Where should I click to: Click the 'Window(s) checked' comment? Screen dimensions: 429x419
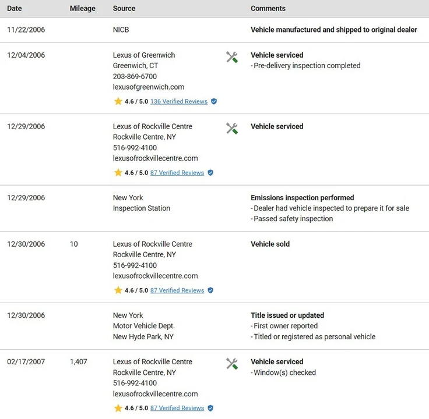[x=283, y=372]
